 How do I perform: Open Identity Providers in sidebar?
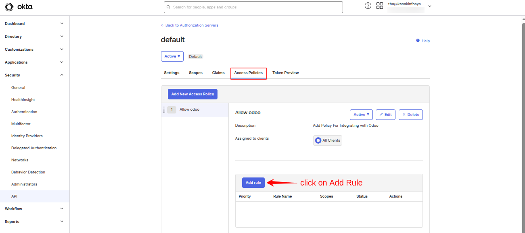(x=27, y=136)
